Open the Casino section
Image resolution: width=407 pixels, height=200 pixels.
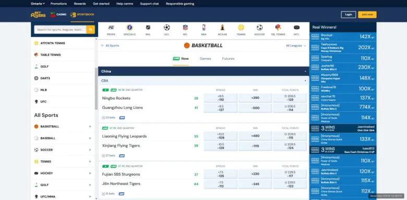58,15
